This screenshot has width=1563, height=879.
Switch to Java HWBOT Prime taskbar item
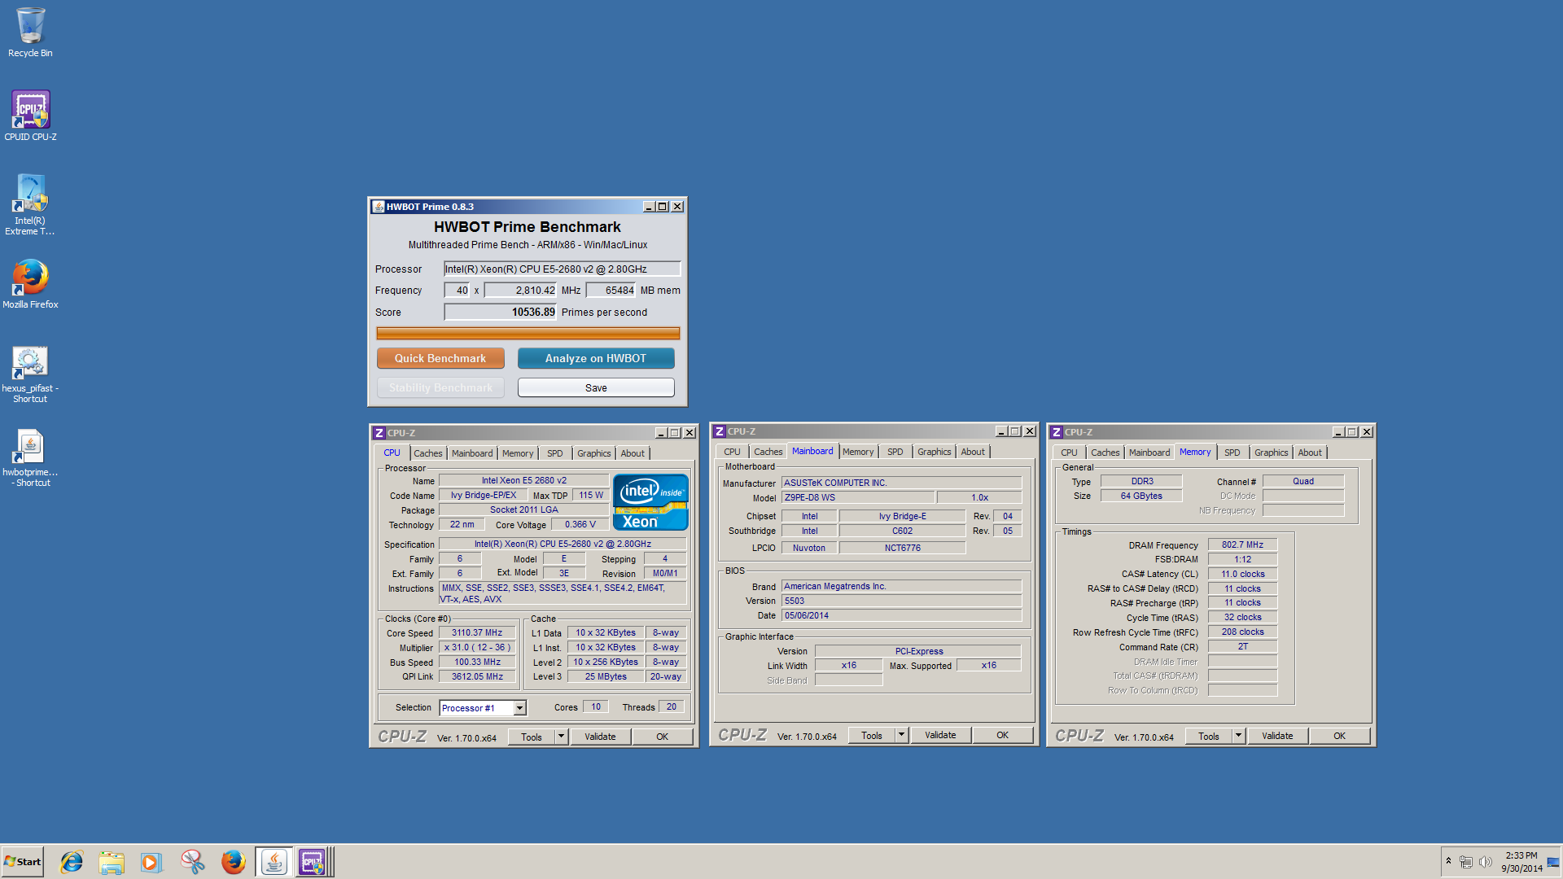(274, 862)
